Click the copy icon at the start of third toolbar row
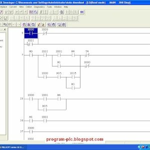 [5, 24]
